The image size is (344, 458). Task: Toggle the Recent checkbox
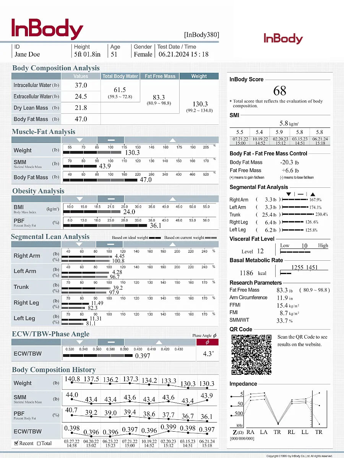16,443
